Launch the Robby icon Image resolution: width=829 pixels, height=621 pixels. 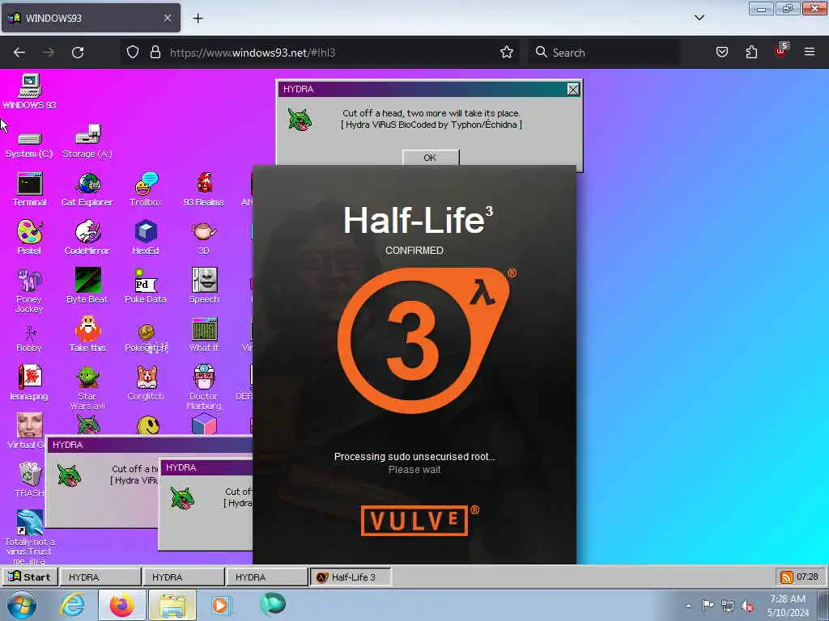coord(29,339)
